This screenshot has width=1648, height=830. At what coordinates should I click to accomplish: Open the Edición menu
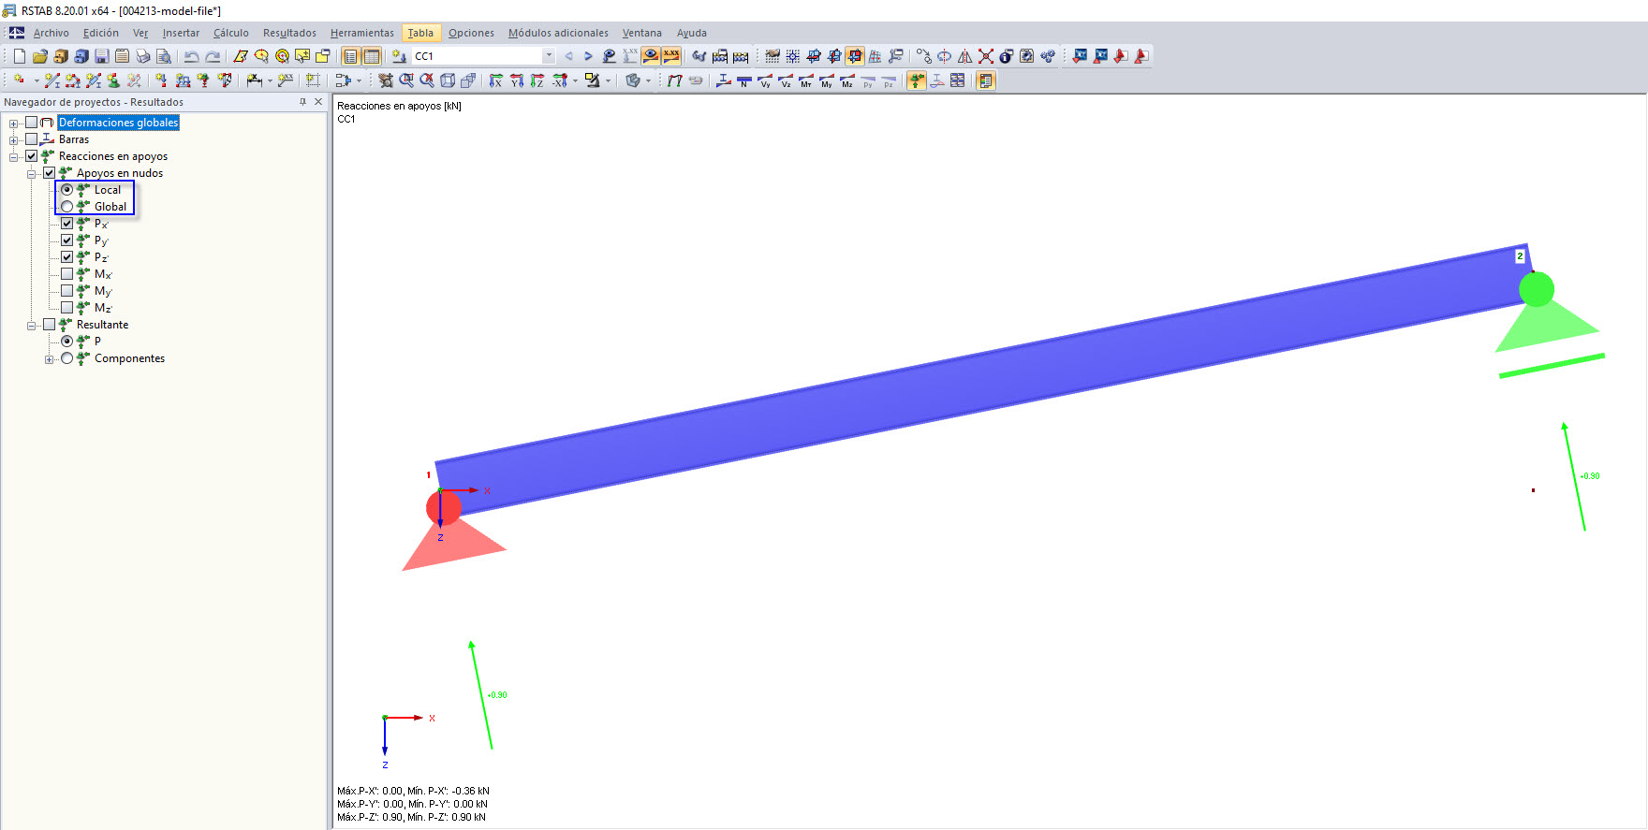pyautogui.click(x=101, y=33)
